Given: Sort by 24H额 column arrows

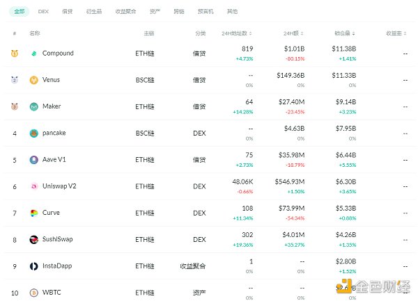Looking at the screenshot, I should click(302, 33).
